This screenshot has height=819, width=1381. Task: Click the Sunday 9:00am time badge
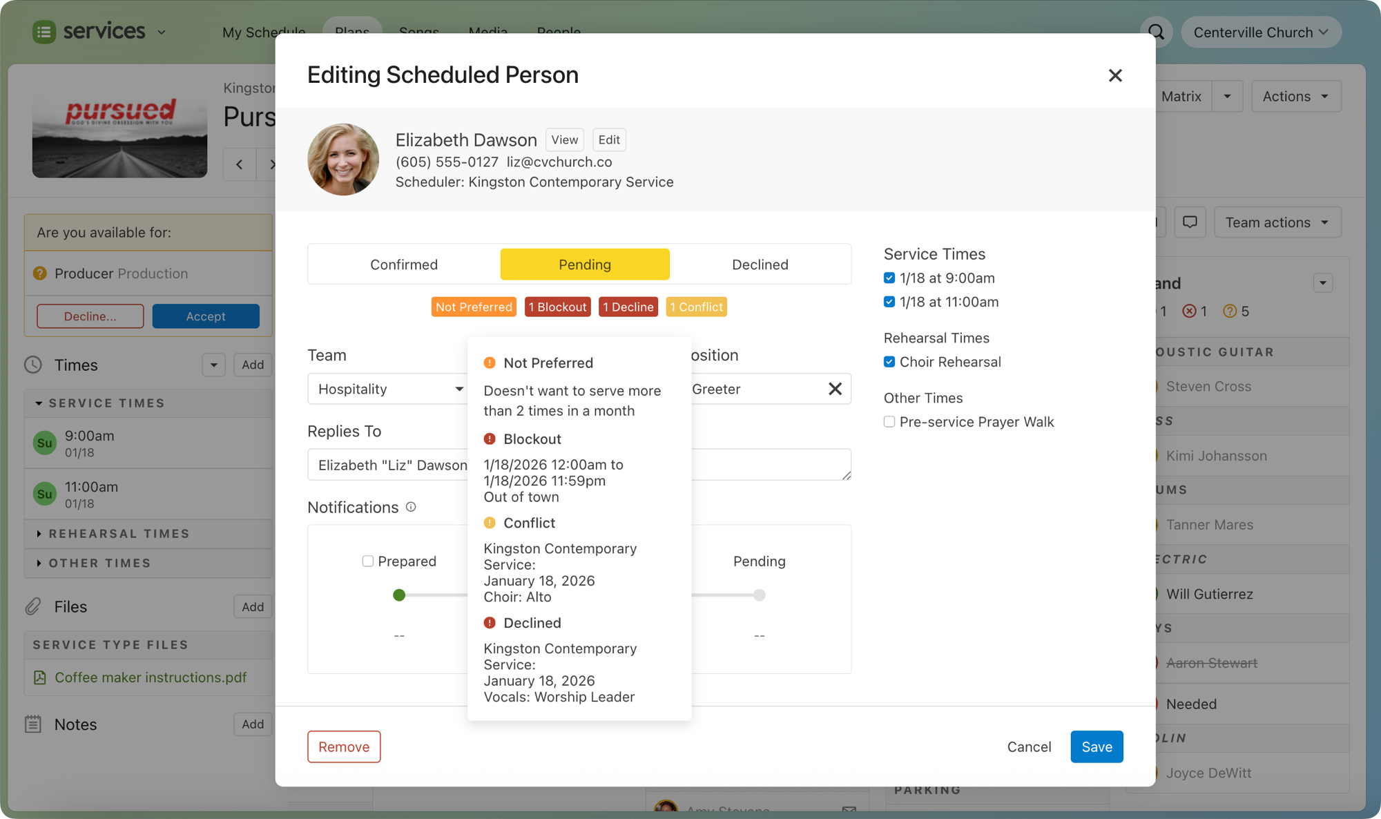coord(45,443)
